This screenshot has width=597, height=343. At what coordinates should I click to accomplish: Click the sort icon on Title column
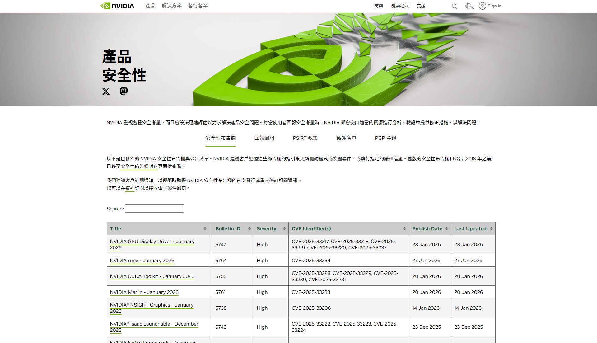[206, 228]
